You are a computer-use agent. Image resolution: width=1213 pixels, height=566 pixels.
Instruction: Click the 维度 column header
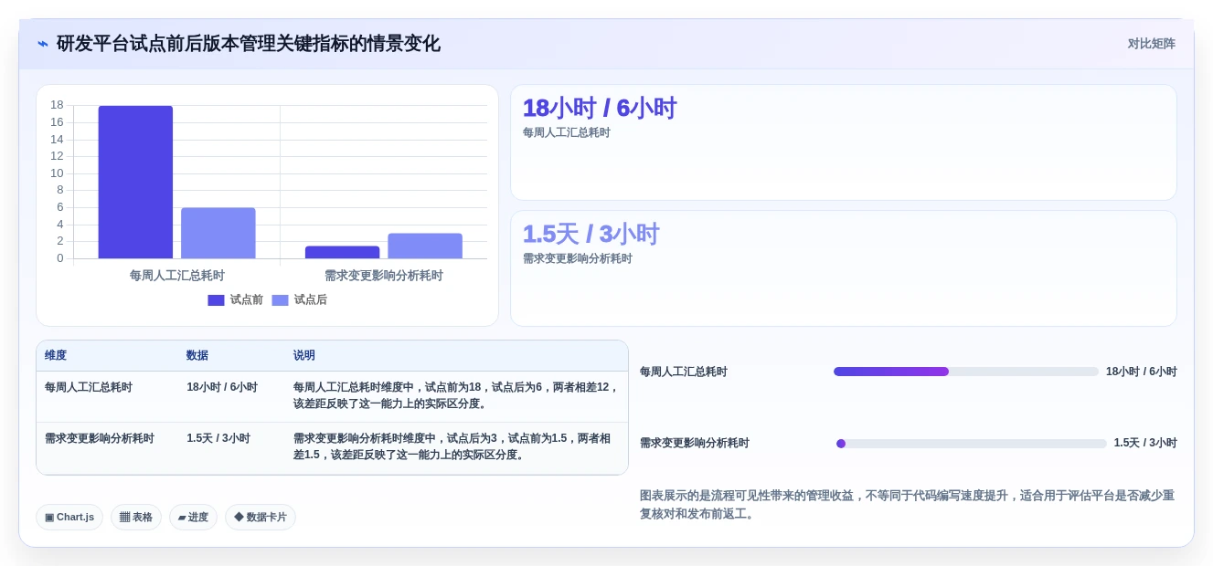click(x=56, y=355)
